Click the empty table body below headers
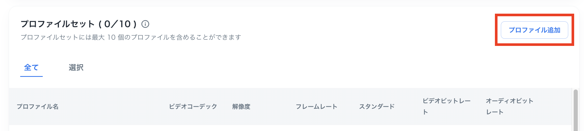Image resolution: width=584 pixels, height=131 pixels. (285, 128)
